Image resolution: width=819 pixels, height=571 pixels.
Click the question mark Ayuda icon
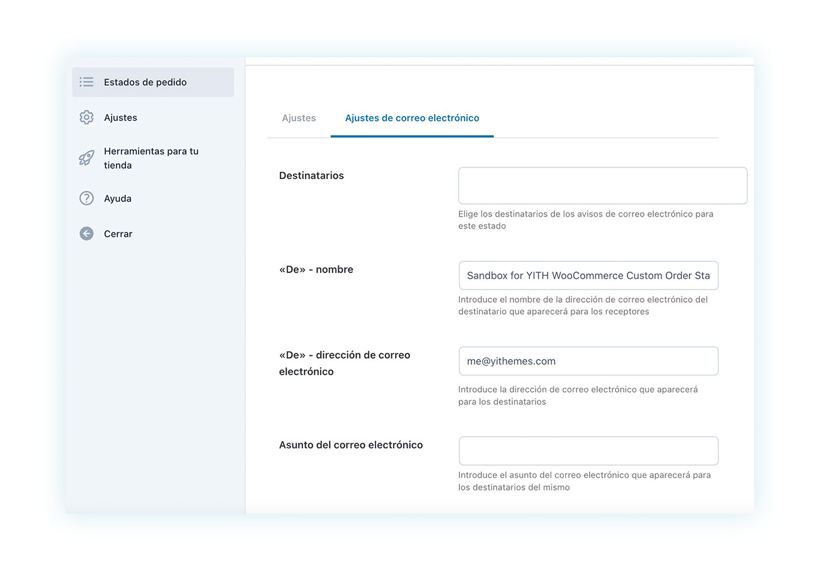click(x=86, y=198)
